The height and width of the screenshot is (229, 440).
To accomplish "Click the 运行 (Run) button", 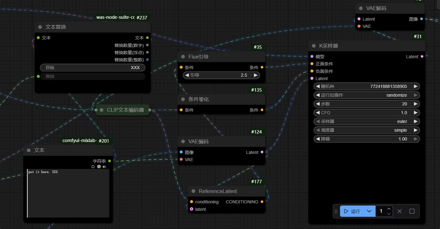I will coord(352,211).
